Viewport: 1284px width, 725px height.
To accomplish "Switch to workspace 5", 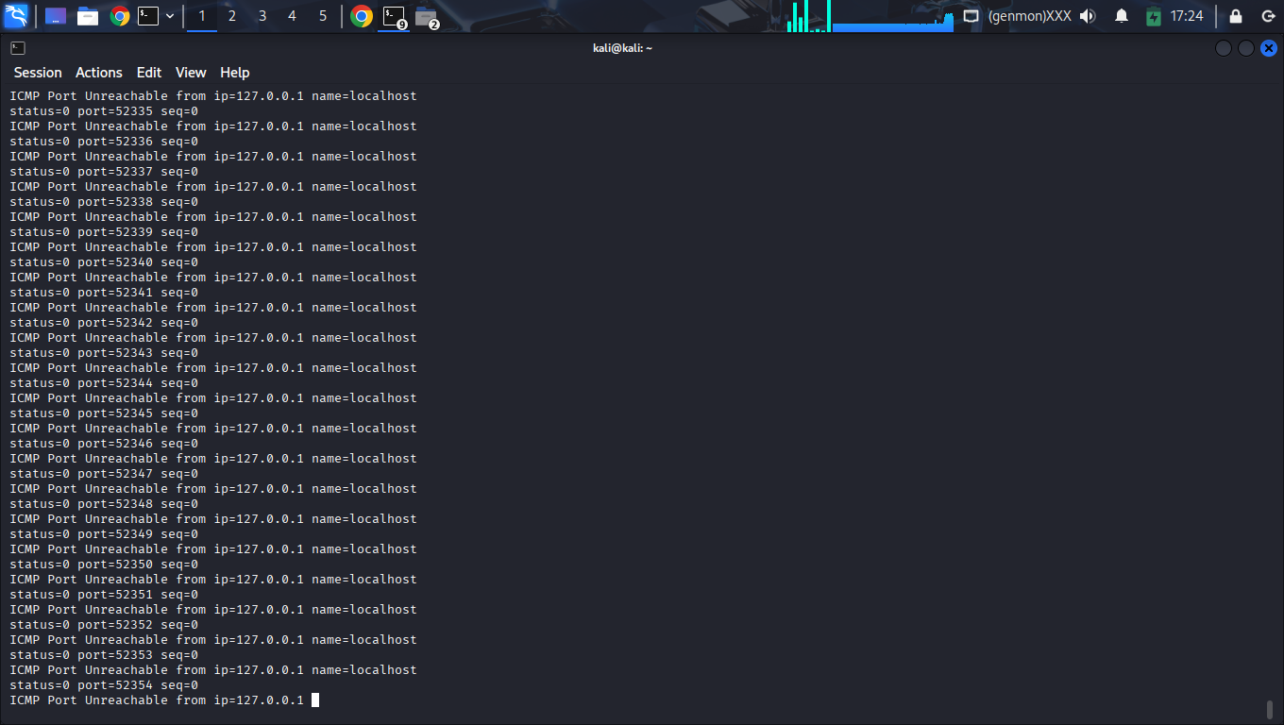I will coord(323,16).
